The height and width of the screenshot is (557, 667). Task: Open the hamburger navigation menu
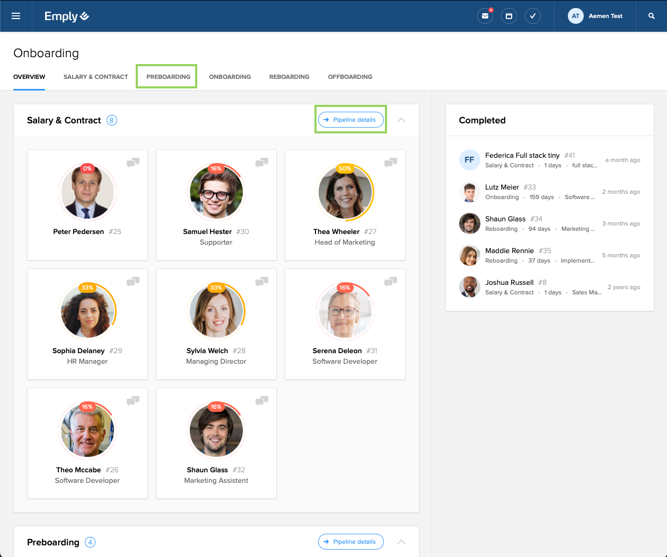[x=16, y=16]
